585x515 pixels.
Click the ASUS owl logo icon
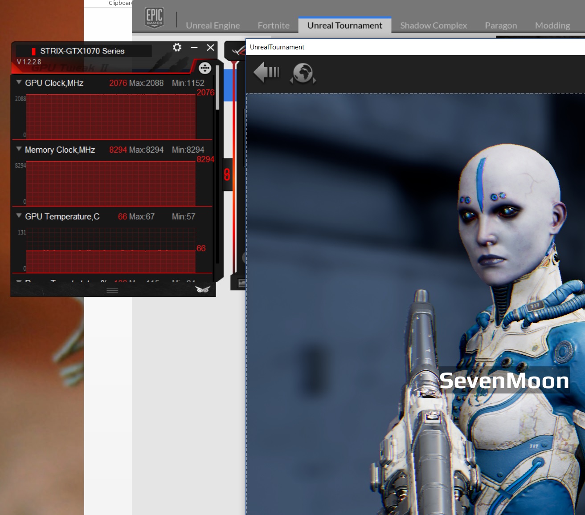pos(203,289)
